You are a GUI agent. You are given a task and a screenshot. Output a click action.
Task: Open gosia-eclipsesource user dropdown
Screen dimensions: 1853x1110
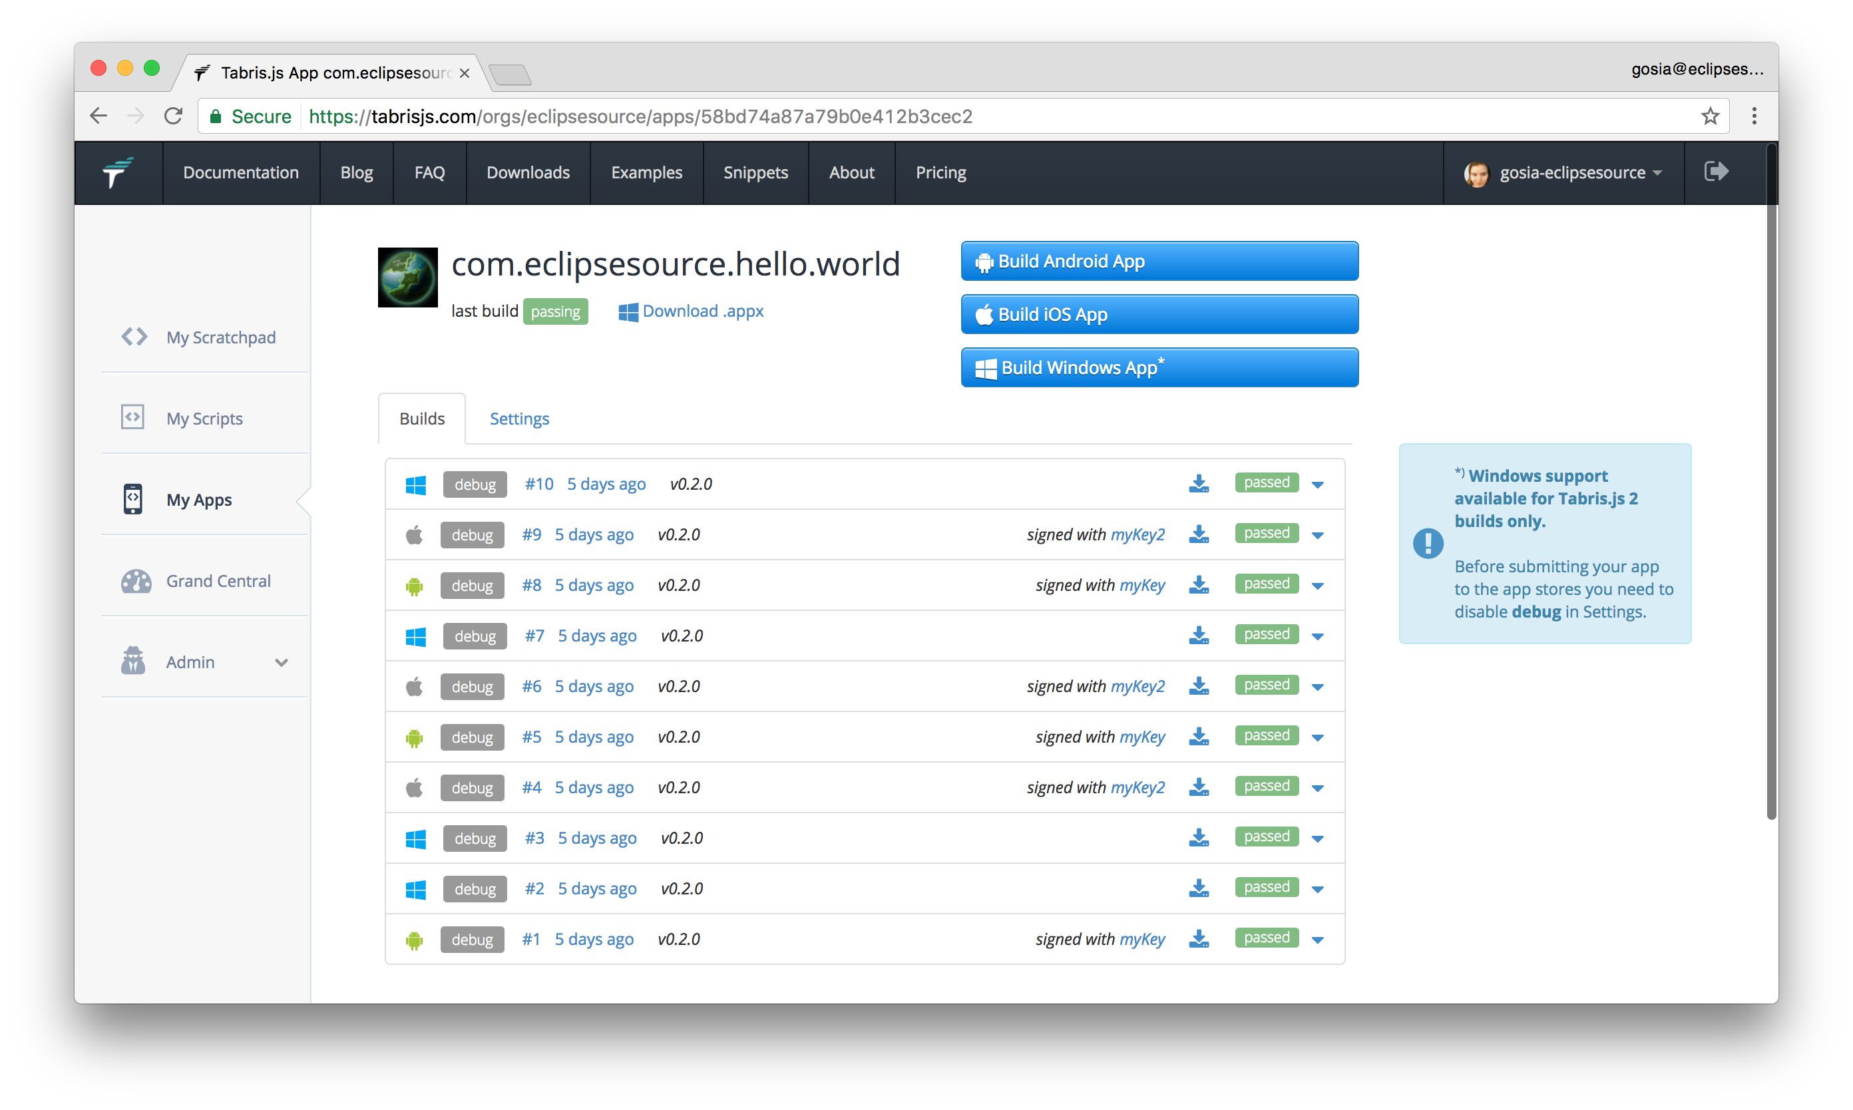click(1563, 173)
